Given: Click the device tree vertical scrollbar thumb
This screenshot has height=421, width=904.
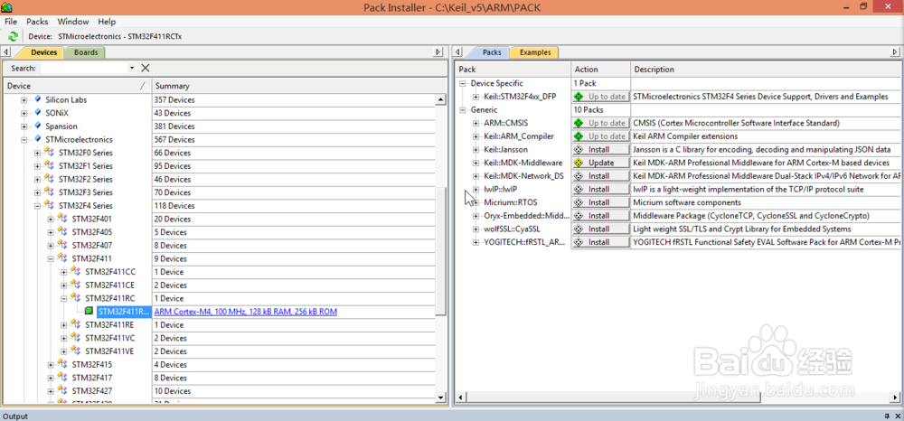Looking at the screenshot, I should click(x=441, y=250).
